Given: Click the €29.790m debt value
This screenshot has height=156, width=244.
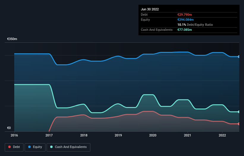Looking at the screenshot, I should click(x=185, y=15).
